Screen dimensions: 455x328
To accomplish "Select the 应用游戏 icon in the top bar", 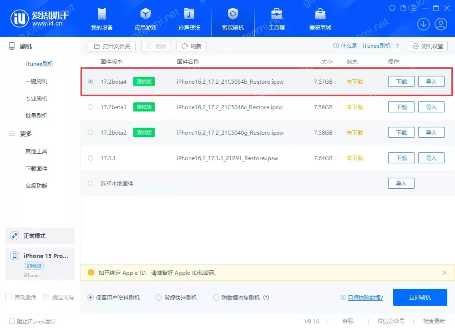I will click(146, 15).
